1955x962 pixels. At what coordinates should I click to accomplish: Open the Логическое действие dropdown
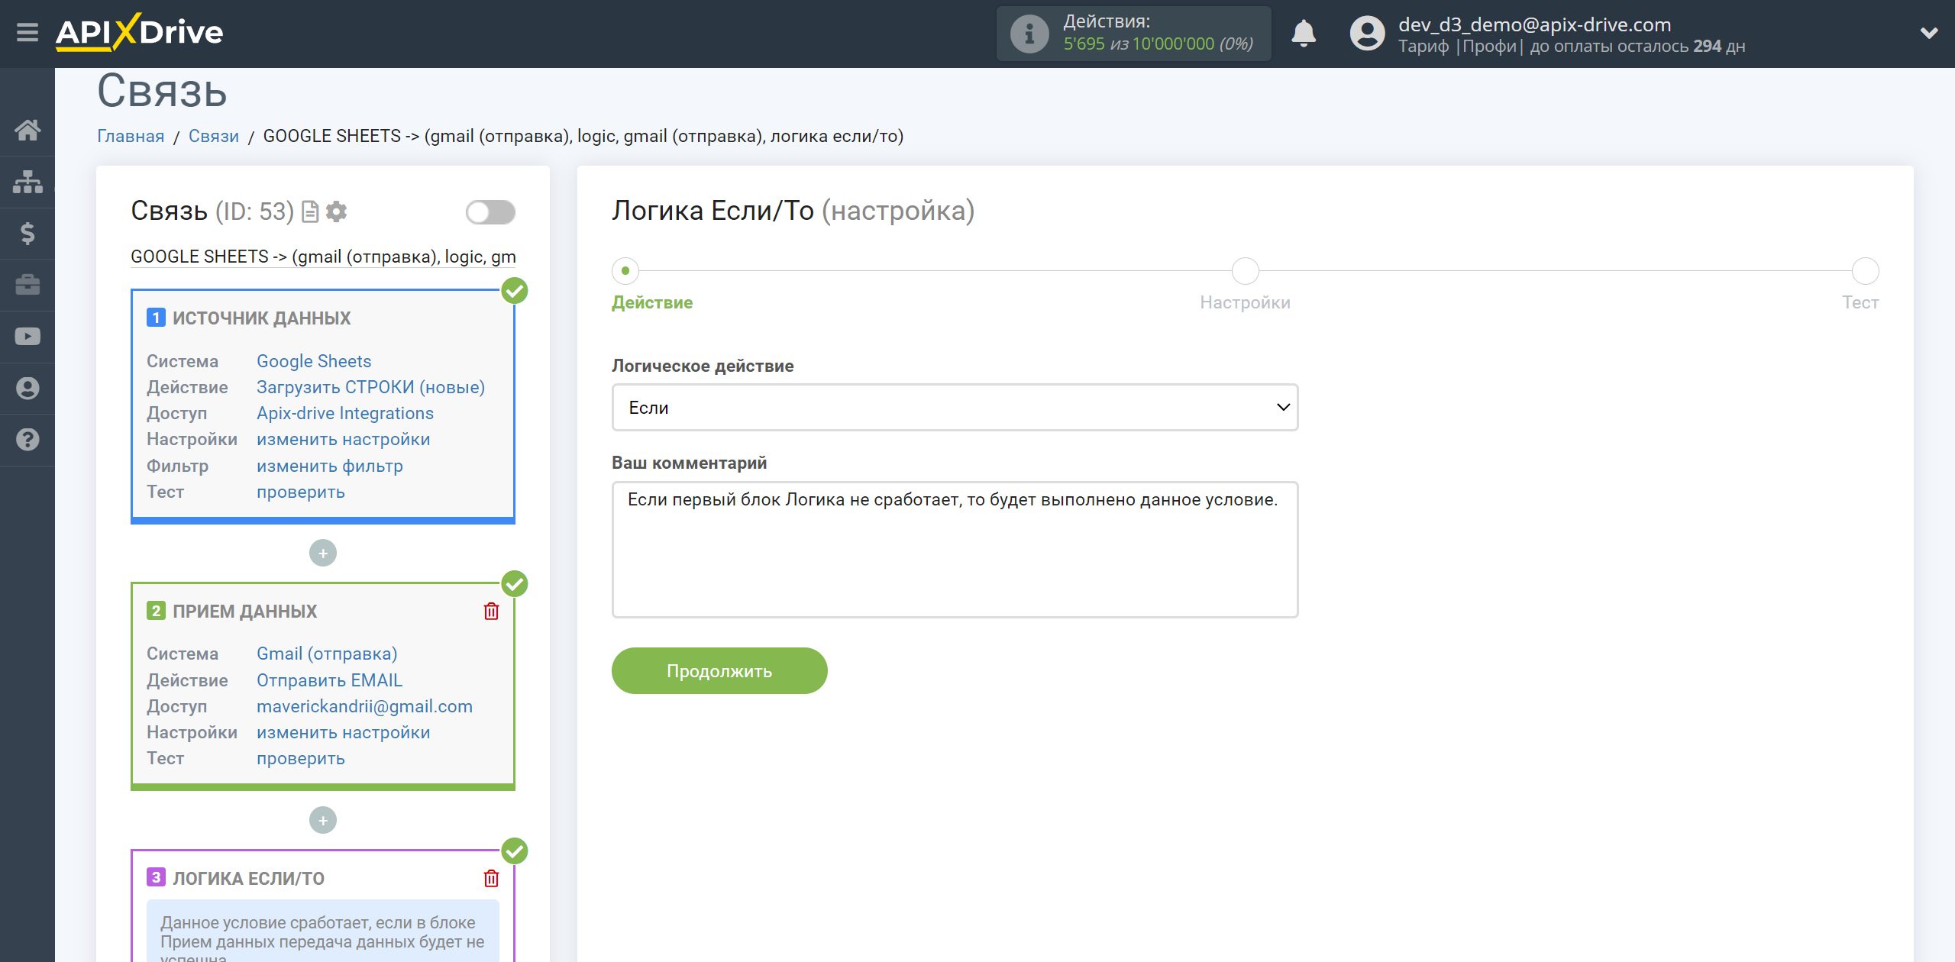coord(955,408)
